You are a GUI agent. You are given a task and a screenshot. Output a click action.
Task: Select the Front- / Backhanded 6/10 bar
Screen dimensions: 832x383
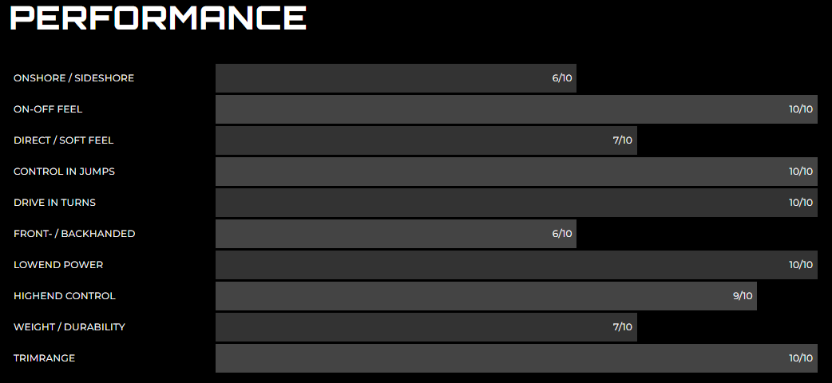(396, 234)
